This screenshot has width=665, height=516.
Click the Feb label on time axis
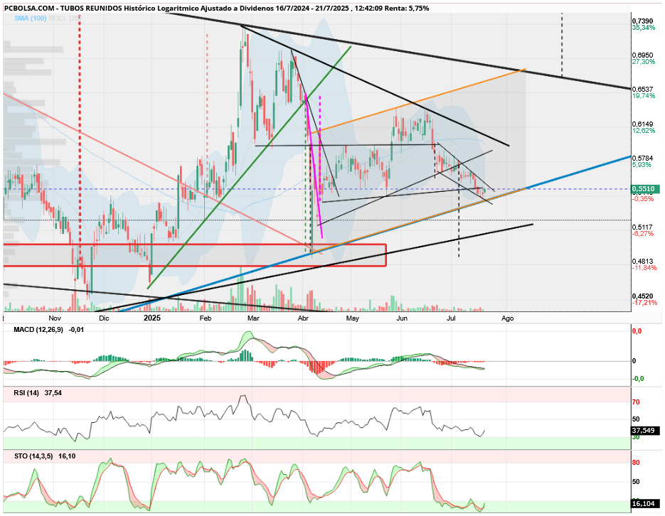point(206,318)
